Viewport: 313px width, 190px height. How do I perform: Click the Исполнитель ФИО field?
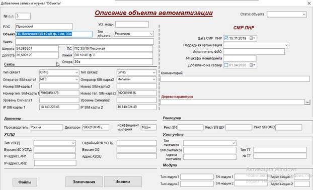[254, 52]
